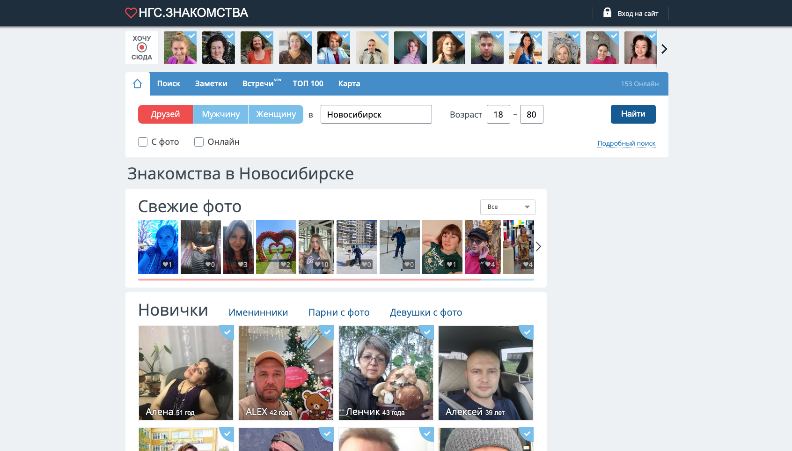Select 'Мужчину' search target

point(220,114)
